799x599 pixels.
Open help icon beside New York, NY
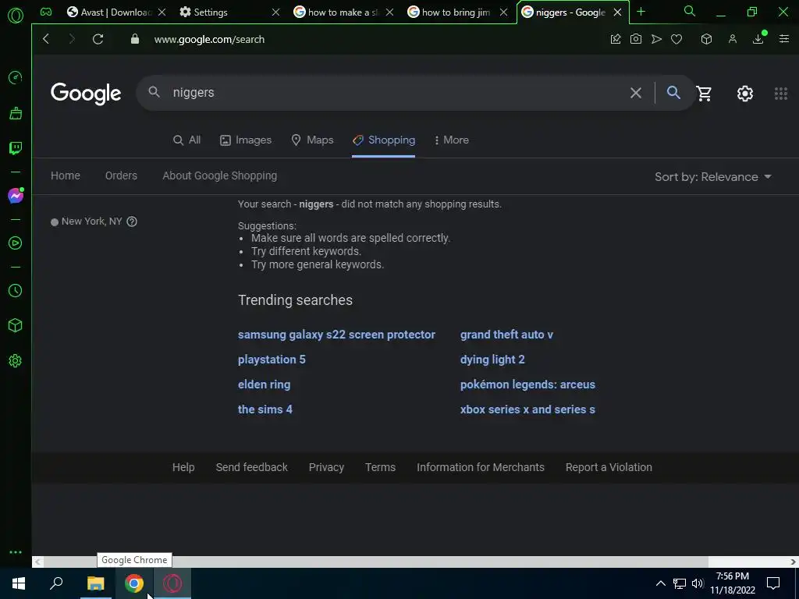pos(131,221)
